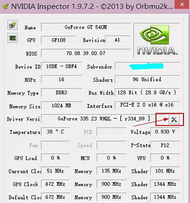Click the Interface field PCI-E 2.0 x16

coord(147,105)
